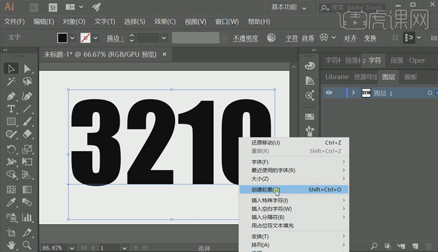Screen dimensions: 438x252
Task: Expand the 图层 1 layer tree
Action: coord(353,93)
